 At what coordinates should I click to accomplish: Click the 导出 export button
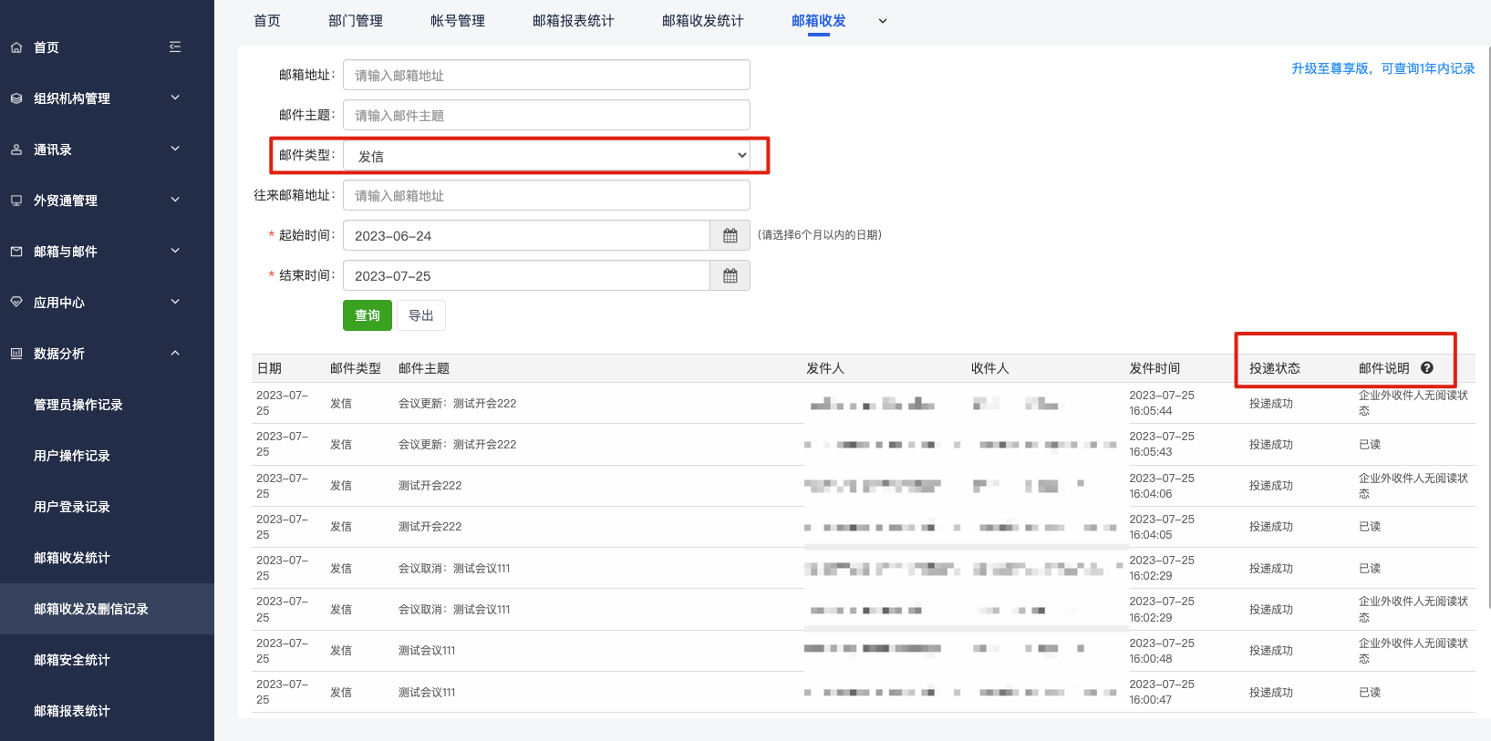(x=421, y=315)
